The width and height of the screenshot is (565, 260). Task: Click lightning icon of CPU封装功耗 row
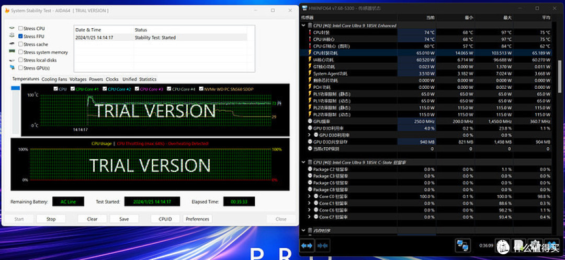[310, 53]
